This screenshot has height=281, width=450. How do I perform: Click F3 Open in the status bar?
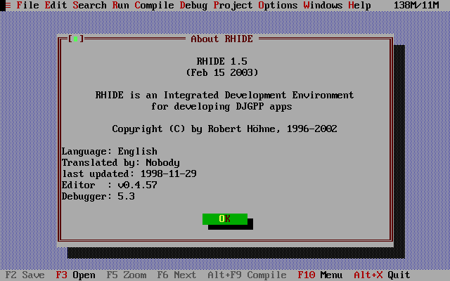(75, 275)
